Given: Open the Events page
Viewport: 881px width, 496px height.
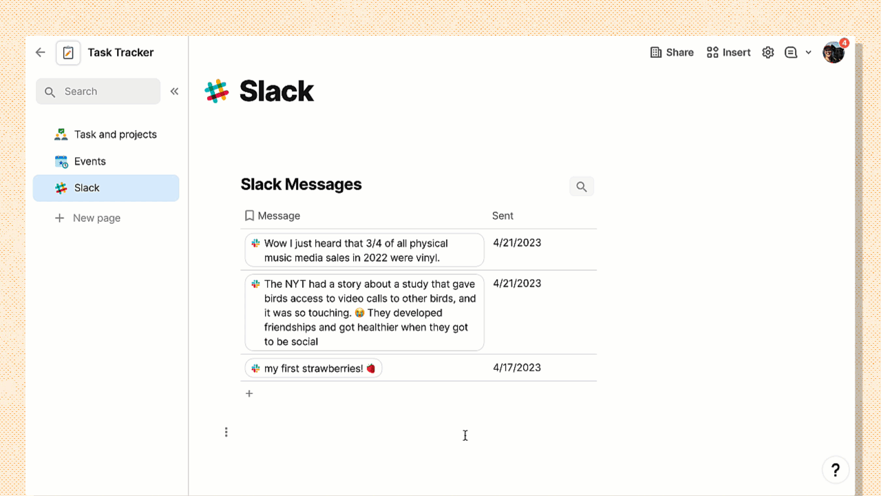Looking at the screenshot, I should click(89, 161).
